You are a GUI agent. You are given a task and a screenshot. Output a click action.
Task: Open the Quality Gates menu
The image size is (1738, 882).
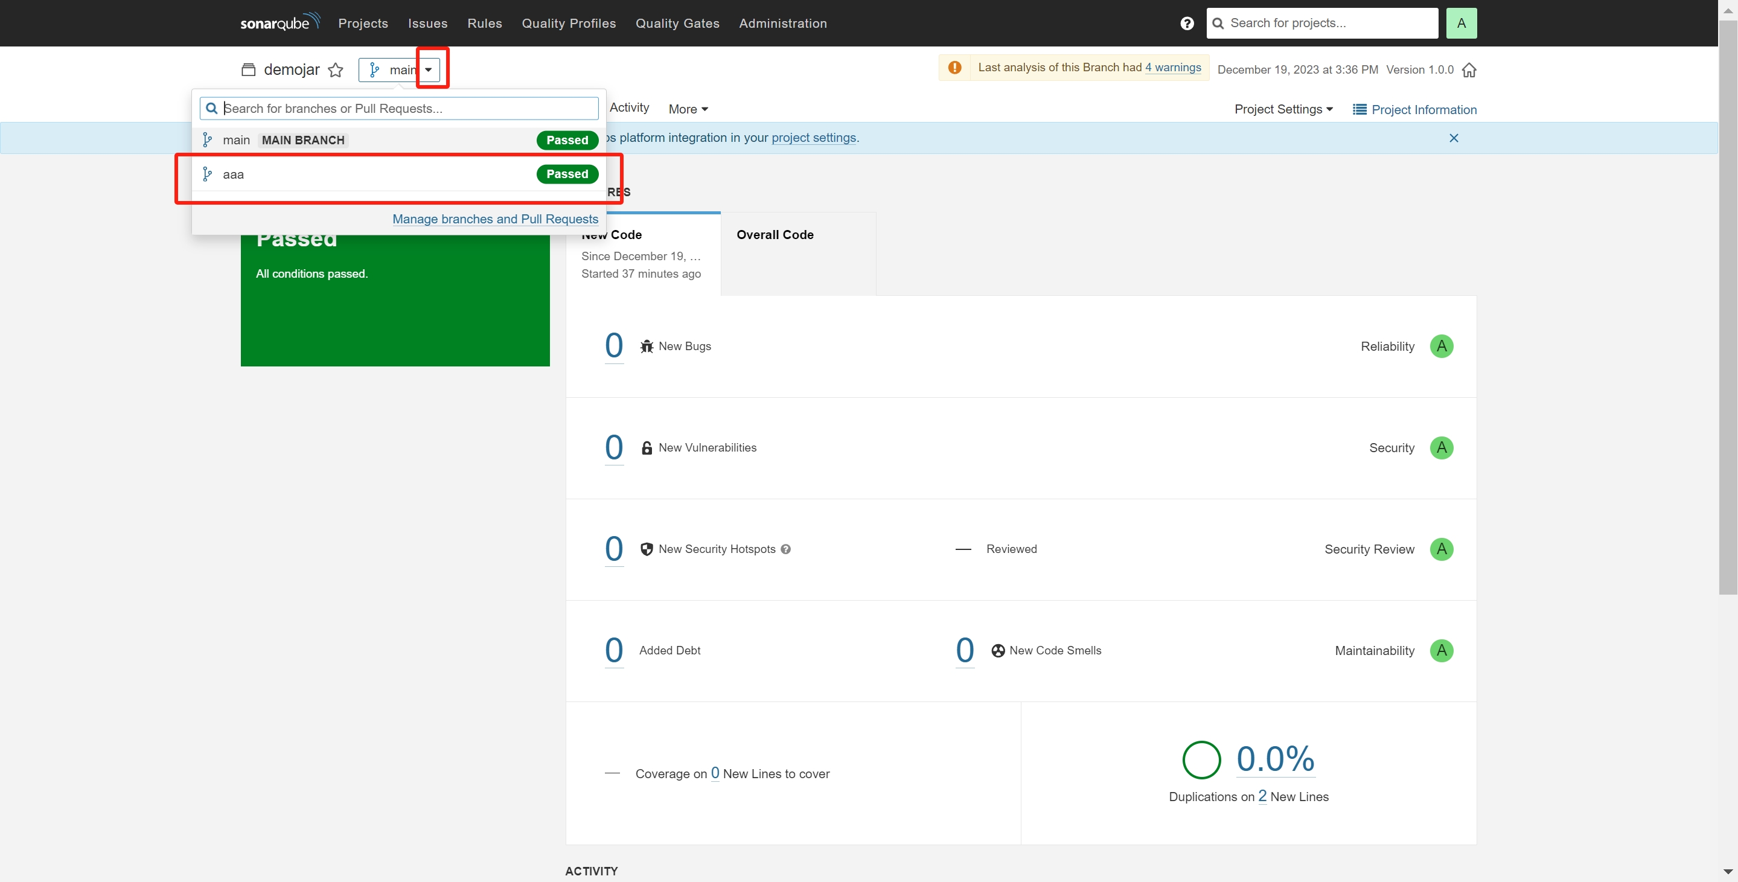click(677, 24)
